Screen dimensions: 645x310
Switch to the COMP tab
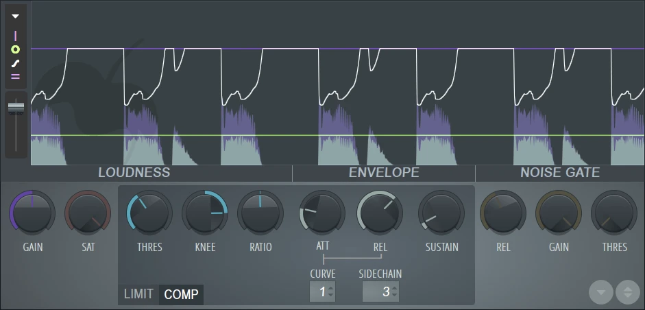click(182, 295)
